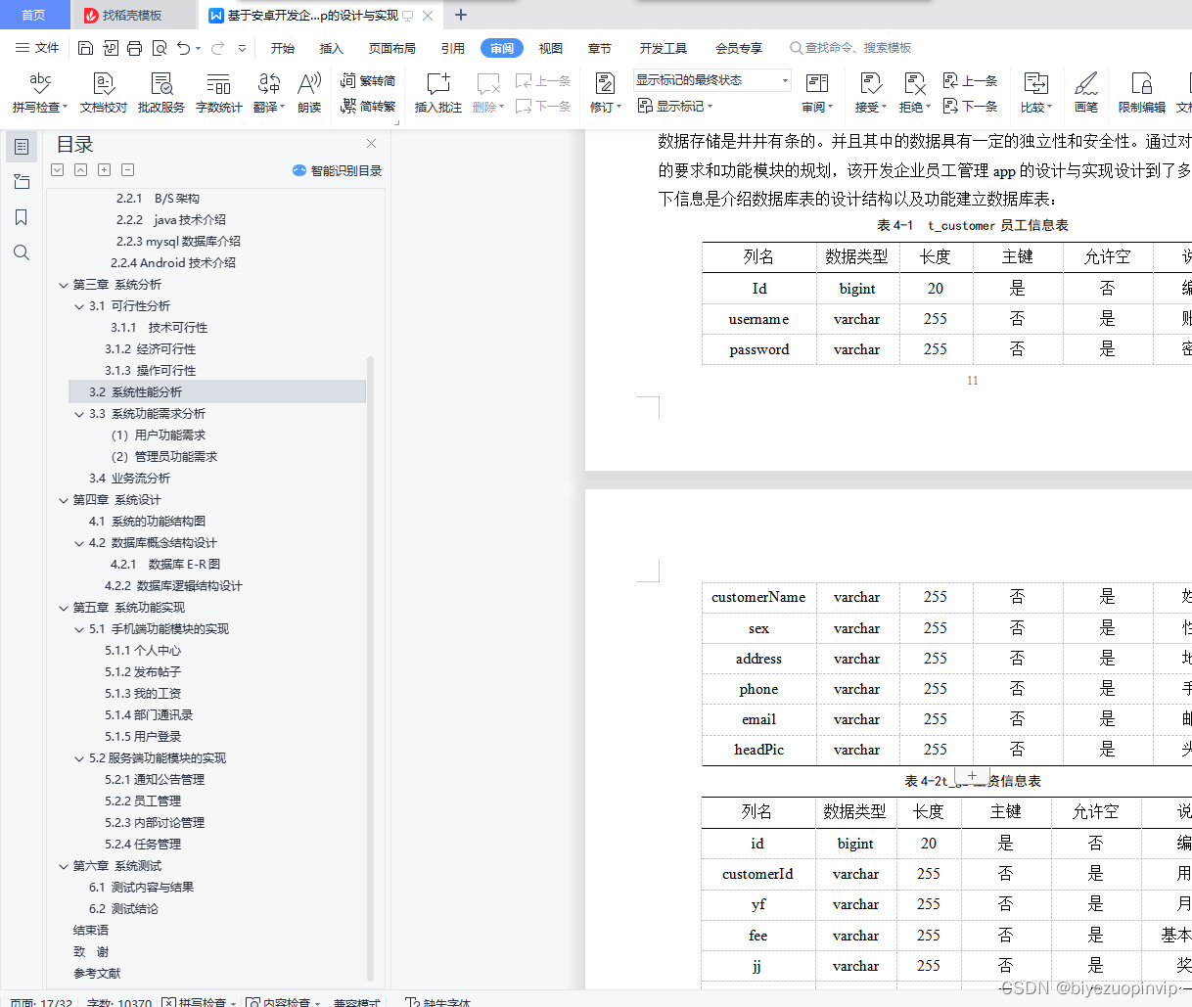
Task: Collapse 第四章 系统设计 node
Action: pos(64,500)
